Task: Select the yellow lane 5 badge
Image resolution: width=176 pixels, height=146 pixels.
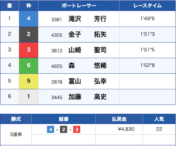Action: click(x=29, y=81)
